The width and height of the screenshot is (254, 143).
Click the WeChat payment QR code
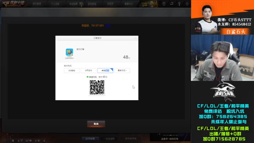[97, 87]
